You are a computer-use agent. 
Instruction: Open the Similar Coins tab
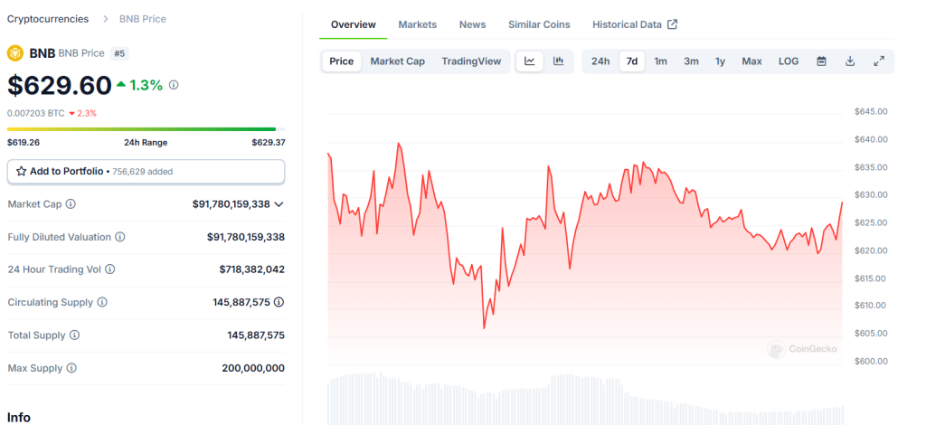[539, 24]
